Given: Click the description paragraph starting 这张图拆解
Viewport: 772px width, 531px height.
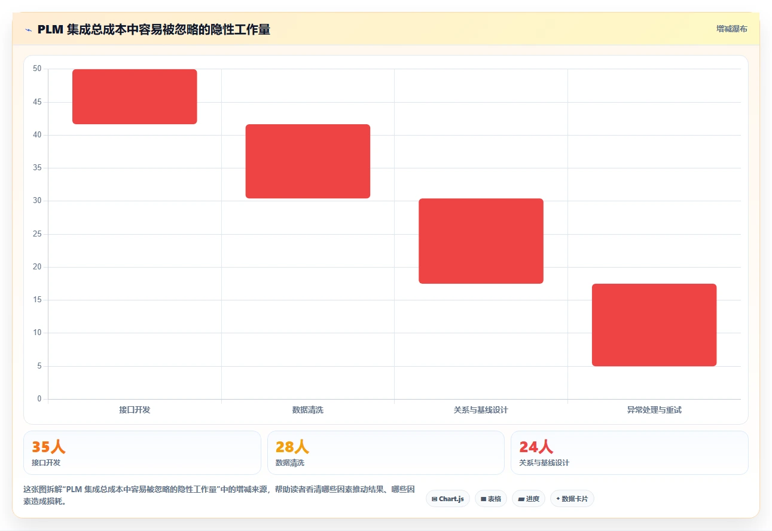Looking at the screenshot, I should pyautogui.click(x=219, y=495).
